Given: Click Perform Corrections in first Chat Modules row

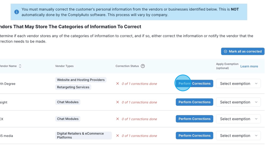Looking at the screenshot, I should (x=195, y=102).
